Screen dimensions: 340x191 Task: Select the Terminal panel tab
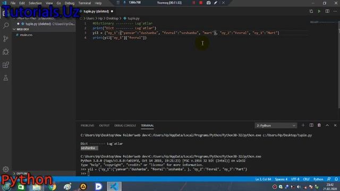click(147, 125)
